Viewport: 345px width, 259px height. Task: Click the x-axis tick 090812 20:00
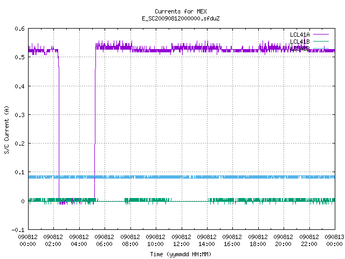pos(284,241)
